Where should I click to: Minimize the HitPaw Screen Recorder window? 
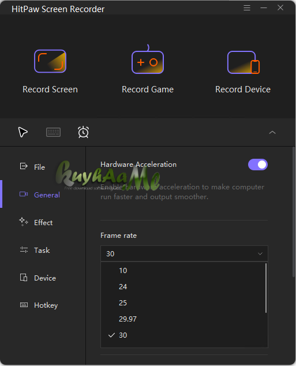point(264,8)
